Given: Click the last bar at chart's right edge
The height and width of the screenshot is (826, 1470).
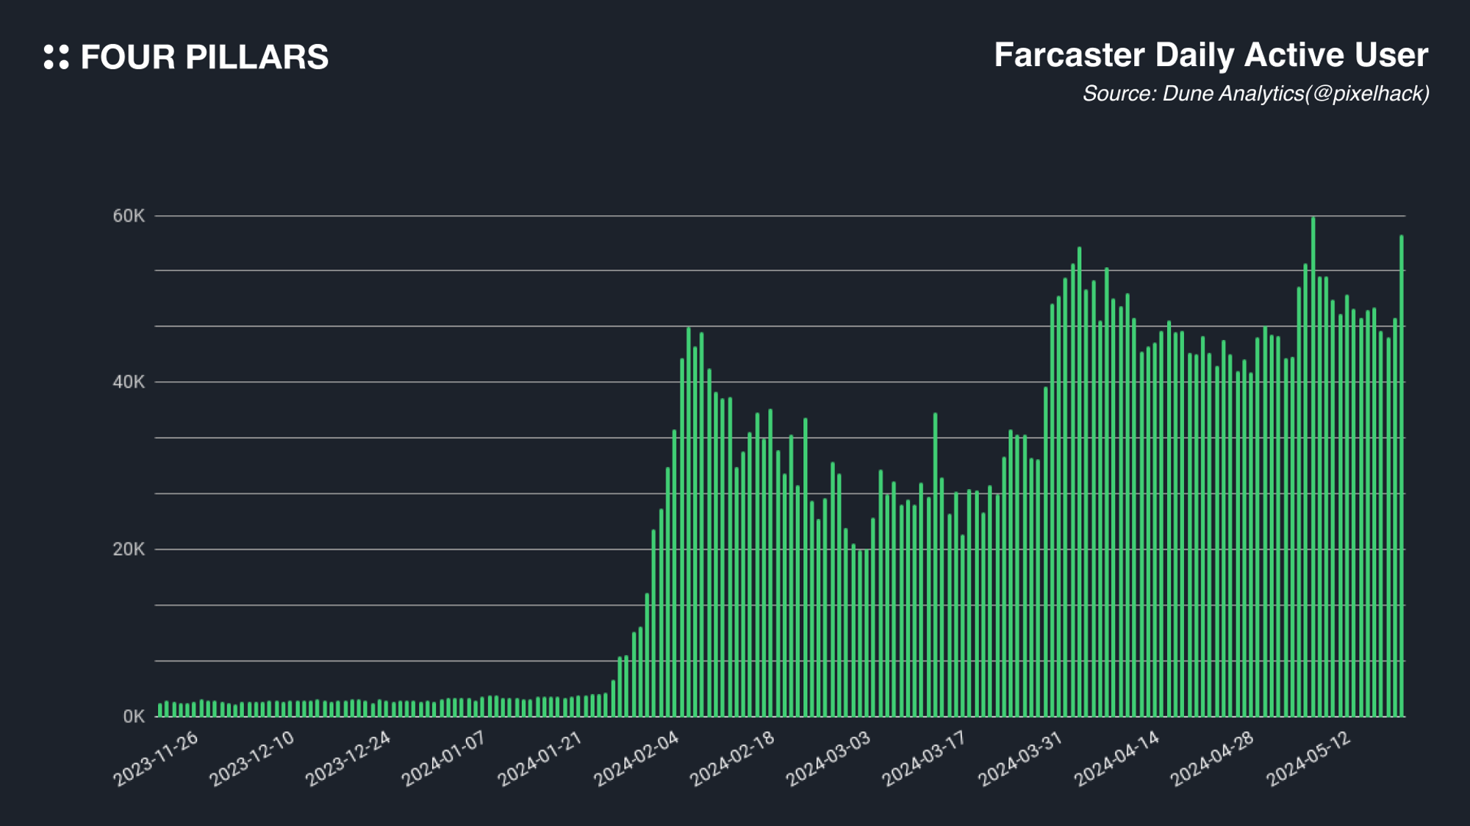Looking at the screenshot, I should coord(1401,477).
